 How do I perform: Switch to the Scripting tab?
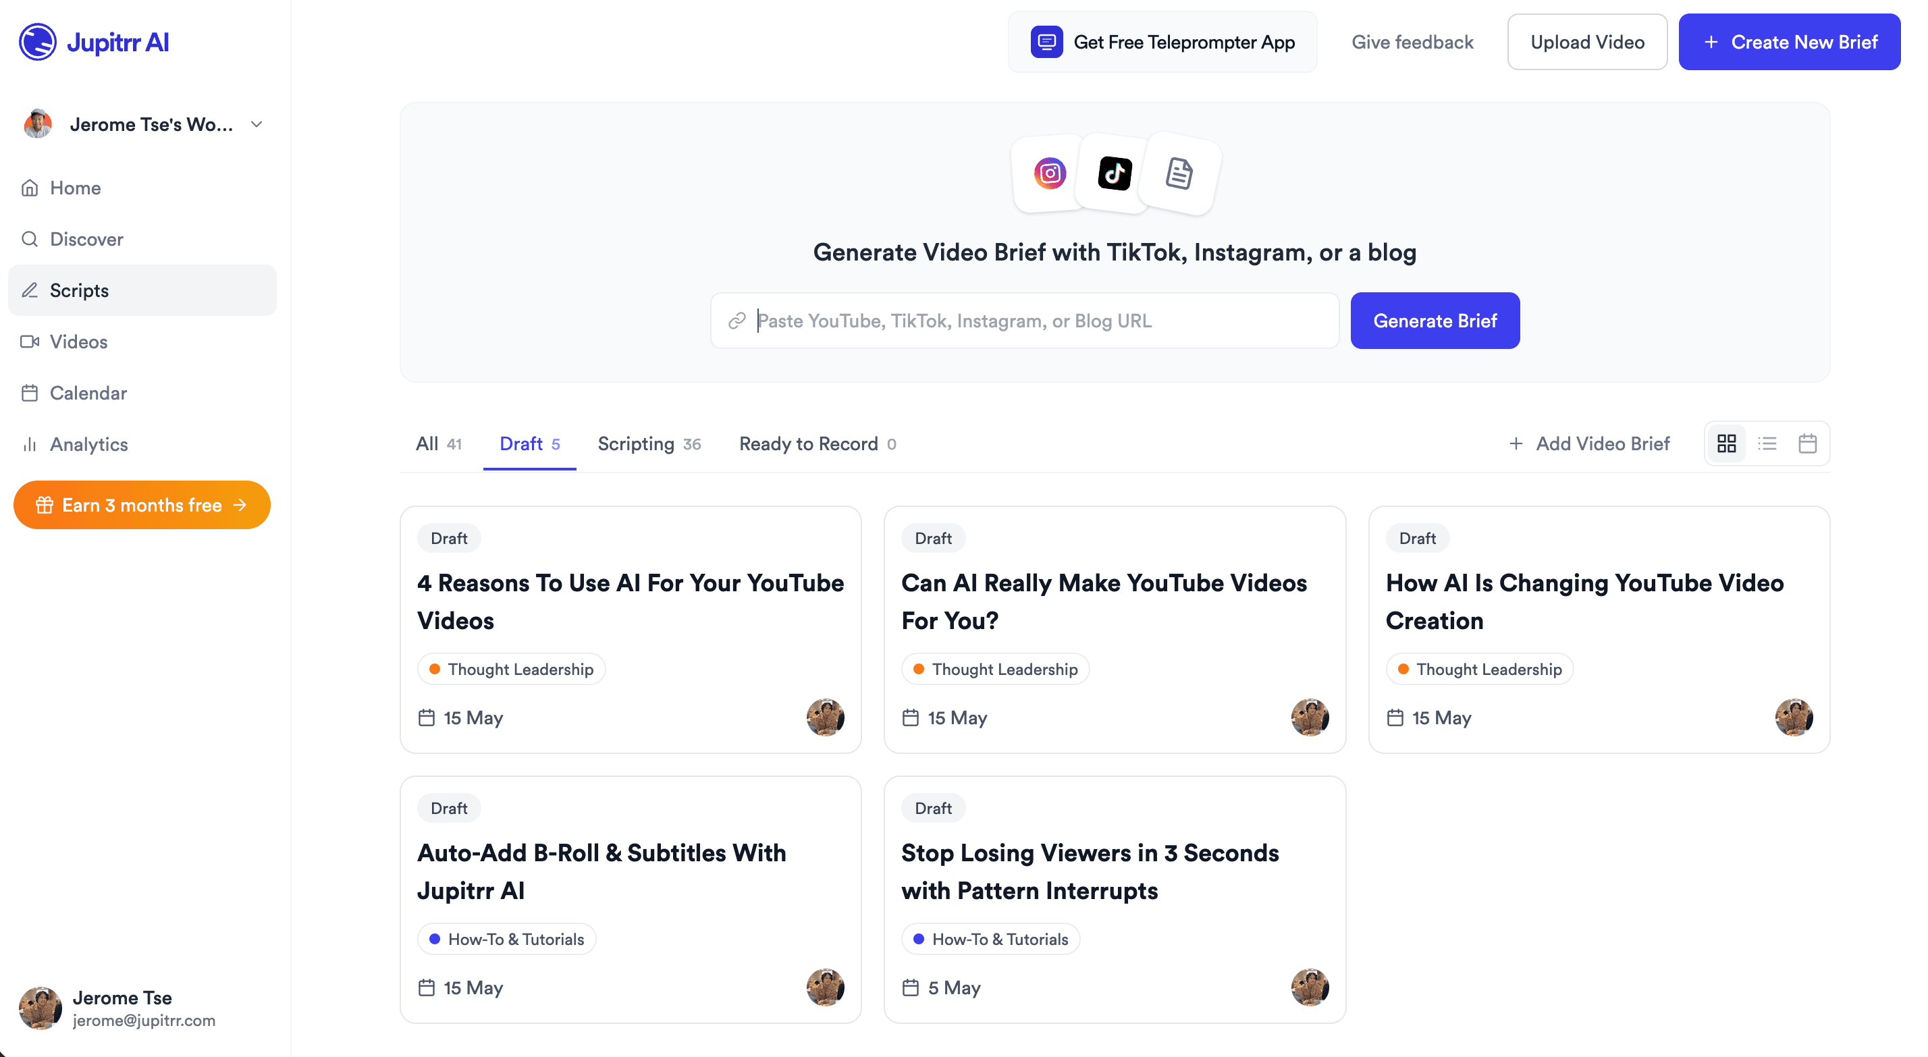click(x=649, y=444)
